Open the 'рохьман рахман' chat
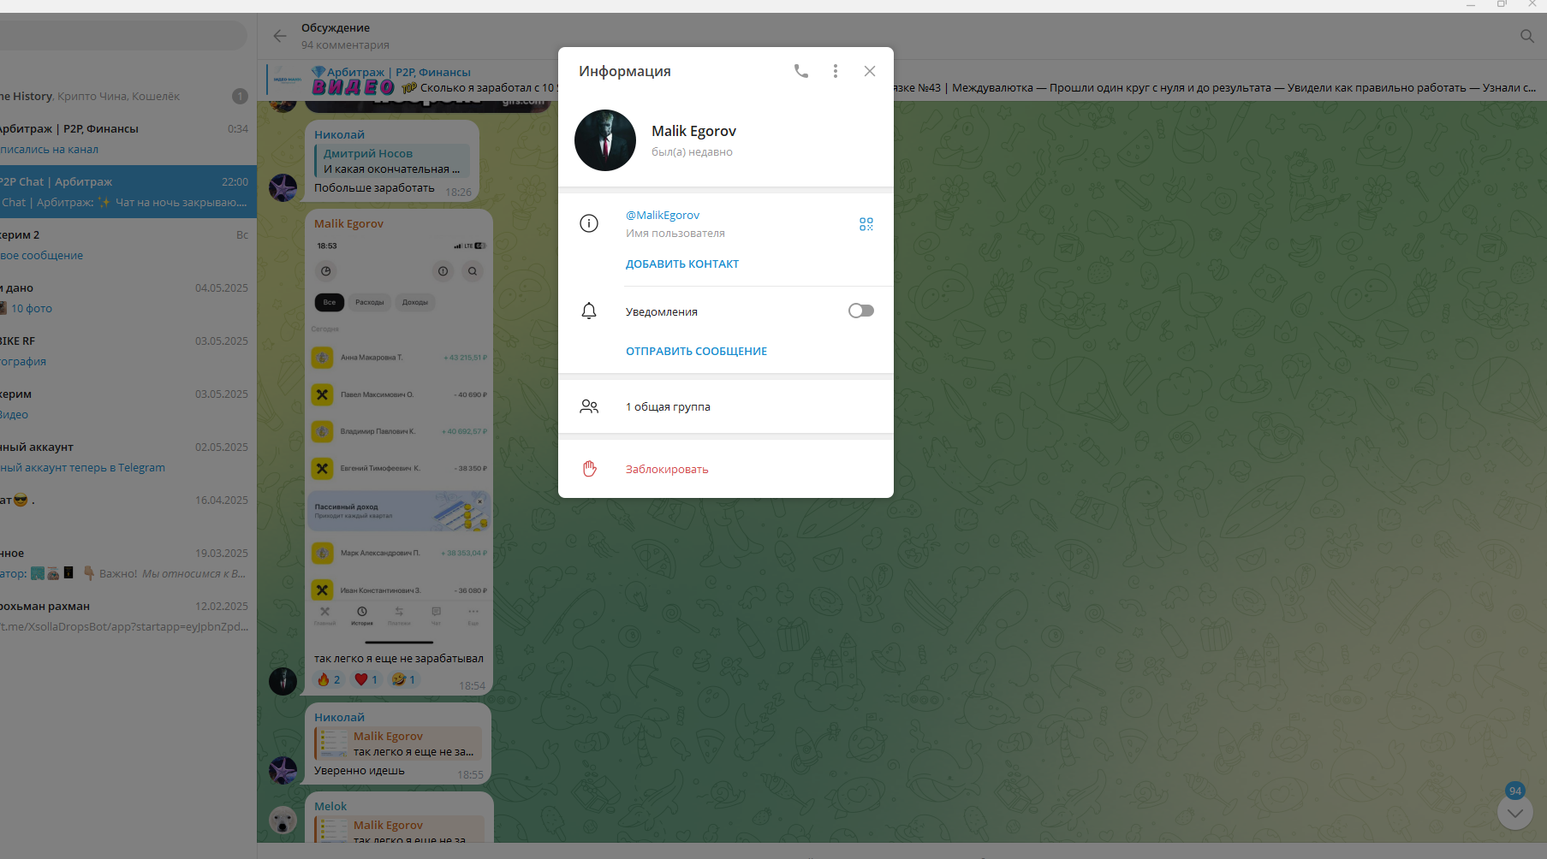 128,616
